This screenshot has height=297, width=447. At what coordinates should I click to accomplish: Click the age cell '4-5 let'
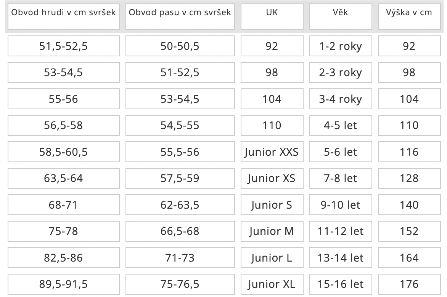coord(341,125)
